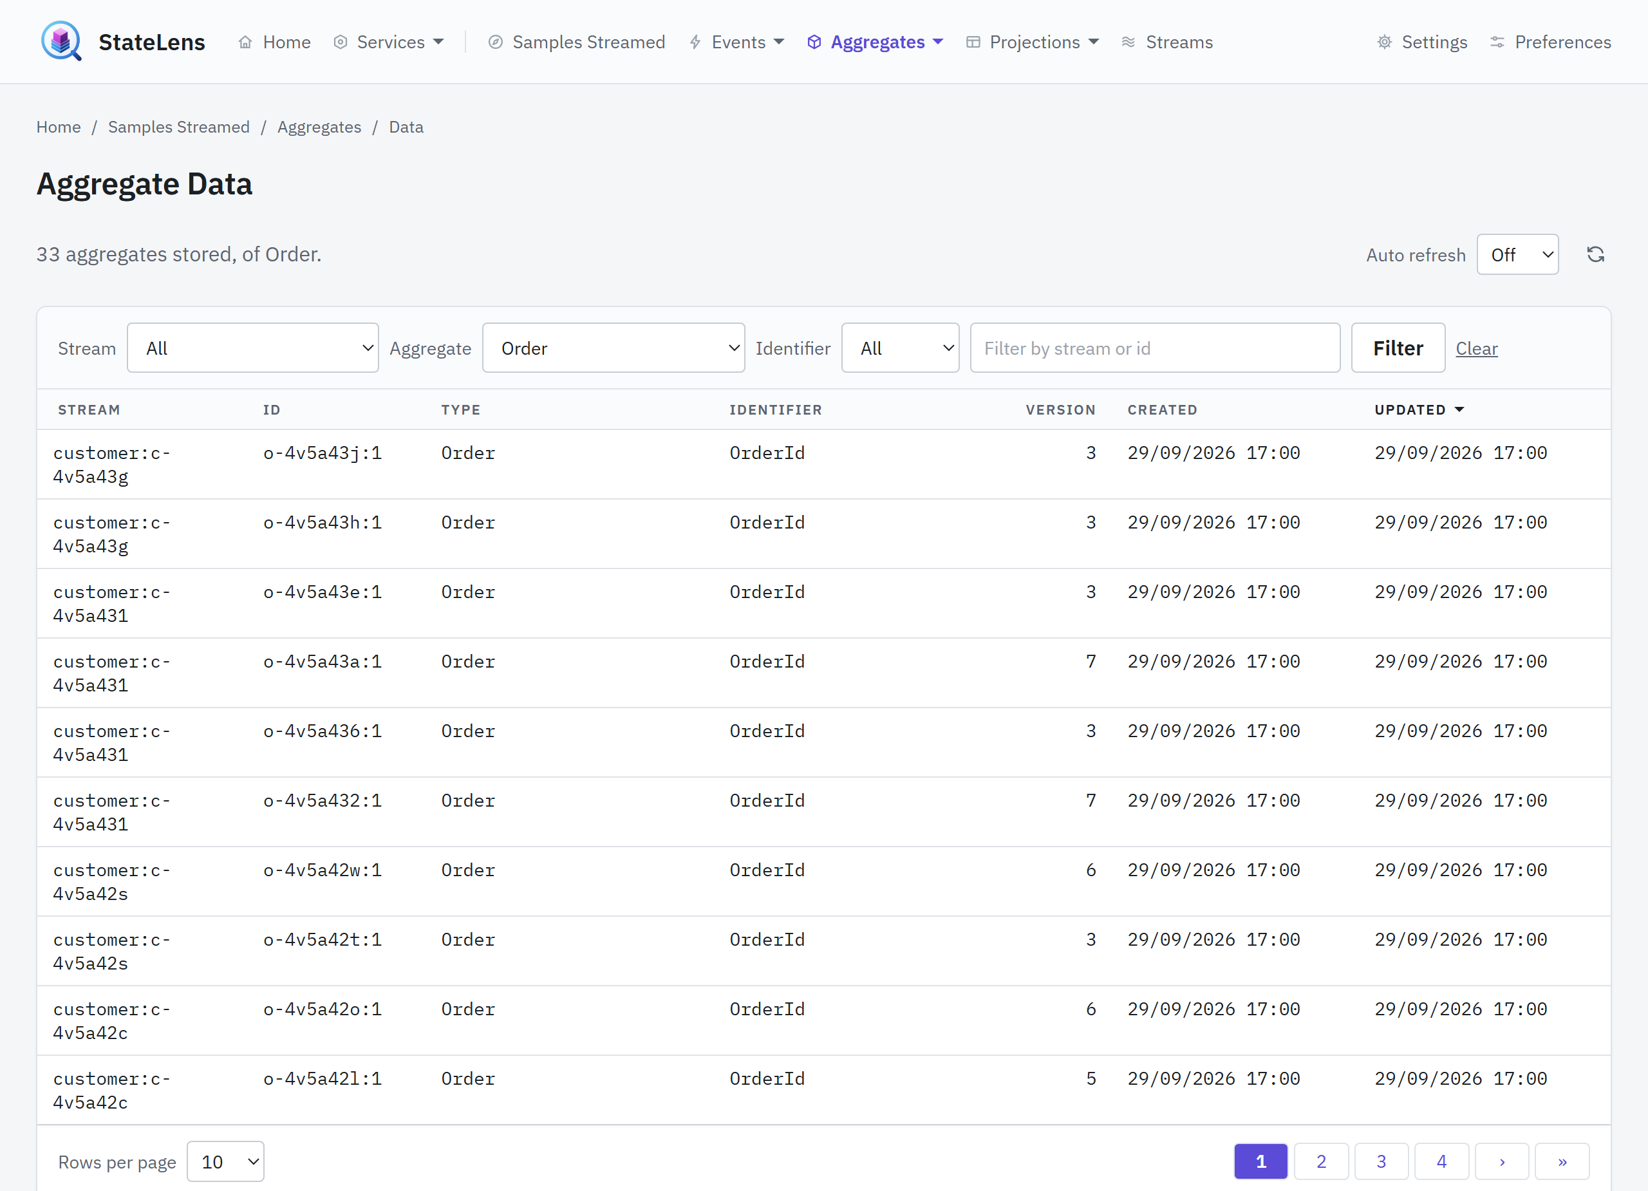Open the Auto refresh Off dropdown
This screenshot has width=1648, height=1191.
point(1517,254)
